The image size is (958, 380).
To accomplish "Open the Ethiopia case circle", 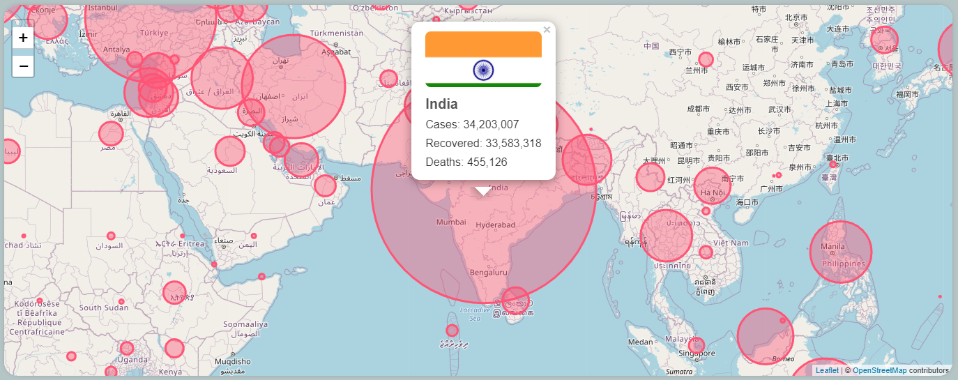I will [174, 293].
